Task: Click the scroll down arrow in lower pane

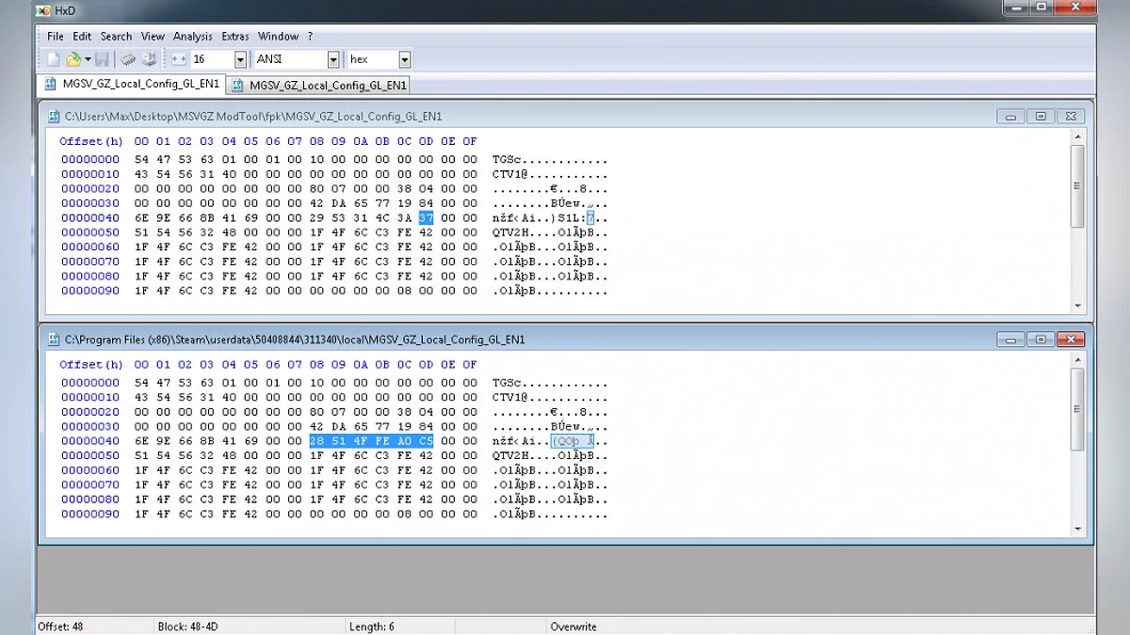Action: [x=1078, y=531]
